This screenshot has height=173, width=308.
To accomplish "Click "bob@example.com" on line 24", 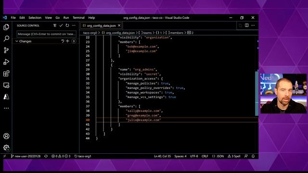I will pyautogui.click(x=141, y=47).
